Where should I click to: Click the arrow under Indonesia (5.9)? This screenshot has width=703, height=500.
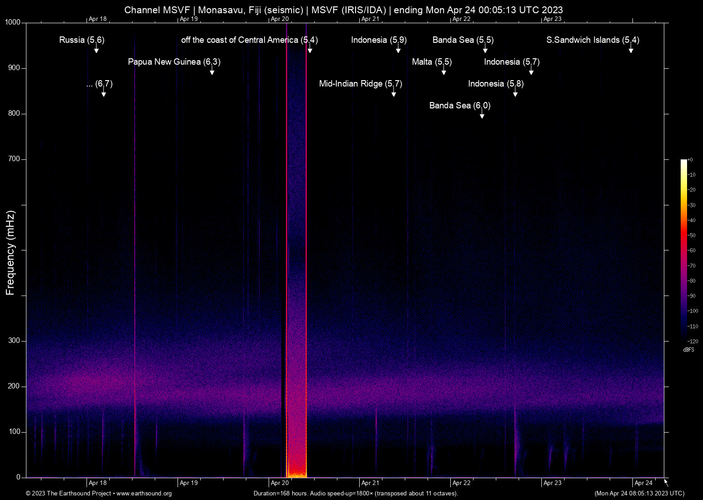[398, 49]
